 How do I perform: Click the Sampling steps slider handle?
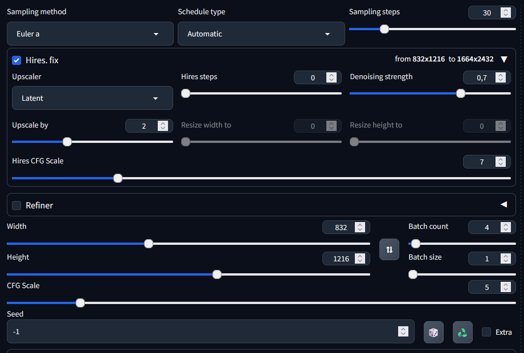[x=384, y=29]
